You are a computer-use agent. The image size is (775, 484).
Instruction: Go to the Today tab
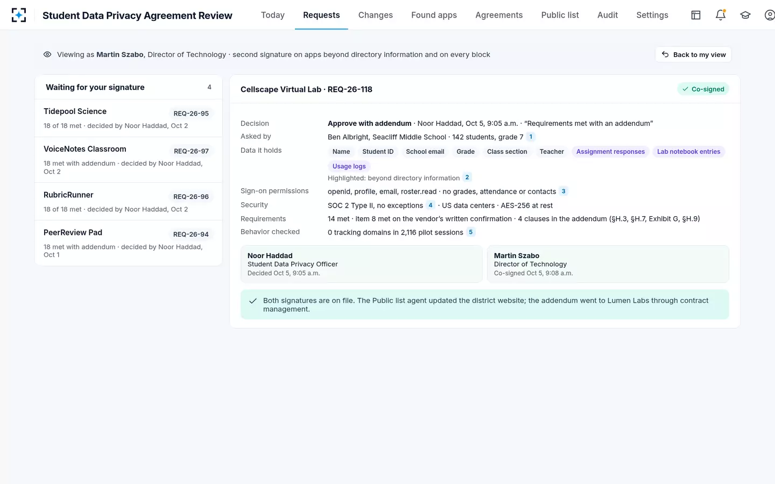click(x=273, y=15)
